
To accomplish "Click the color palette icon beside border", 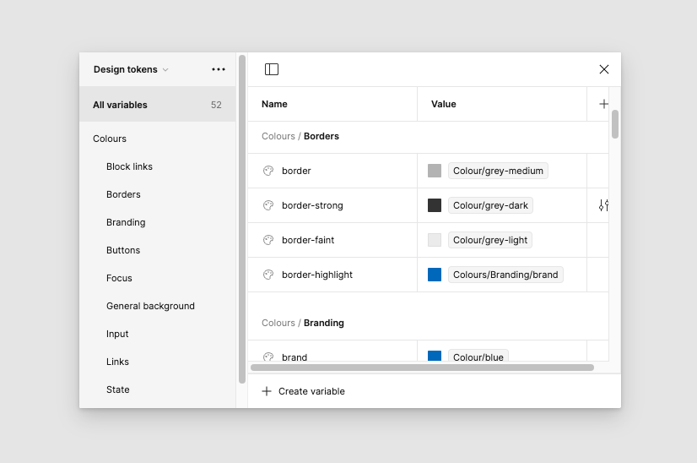I will 268,171.
